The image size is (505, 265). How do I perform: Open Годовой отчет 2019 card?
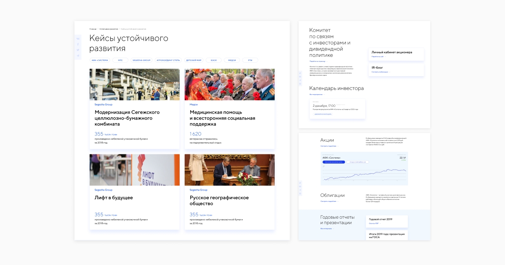[387, 221]
